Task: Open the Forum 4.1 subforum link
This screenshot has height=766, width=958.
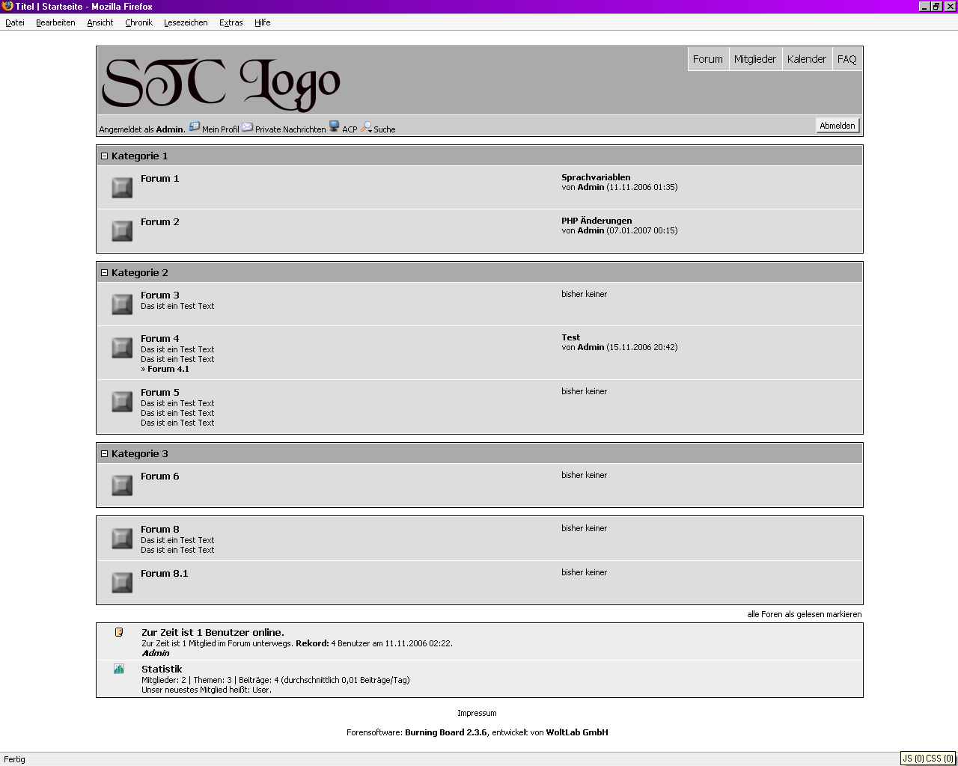Action: [168, 369]
